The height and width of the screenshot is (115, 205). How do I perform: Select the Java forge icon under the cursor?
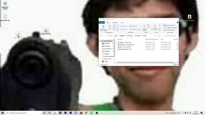click(18, 35)
